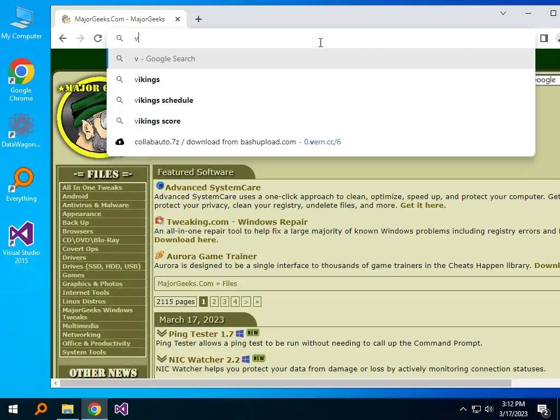Open the Everything desktop shortcut
Viewport: 560px width, 420px height.
pos(21,184)
